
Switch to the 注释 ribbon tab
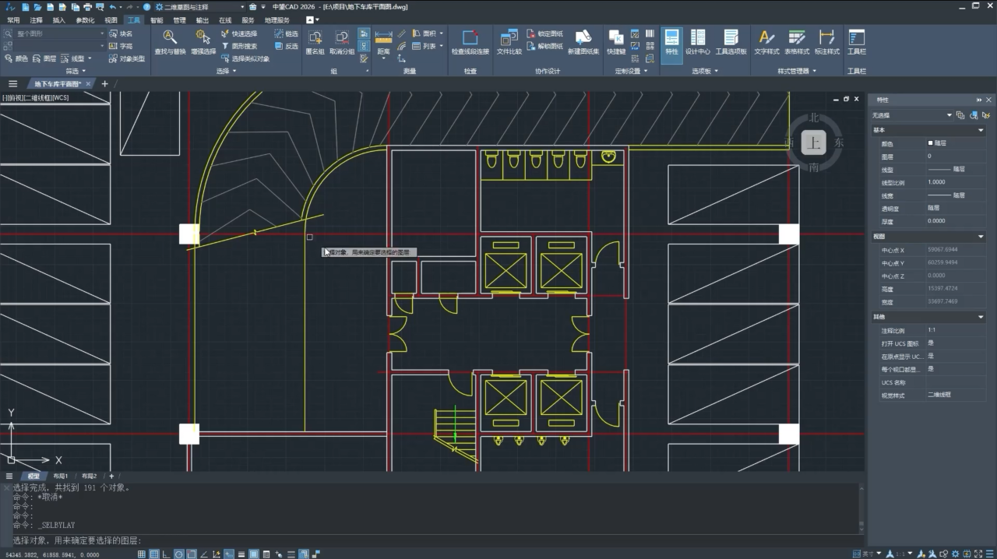tap(37, 20)
